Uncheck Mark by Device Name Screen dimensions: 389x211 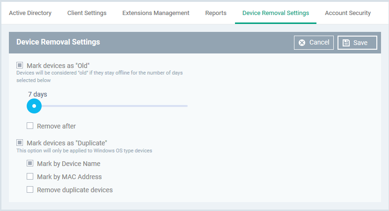30,163
